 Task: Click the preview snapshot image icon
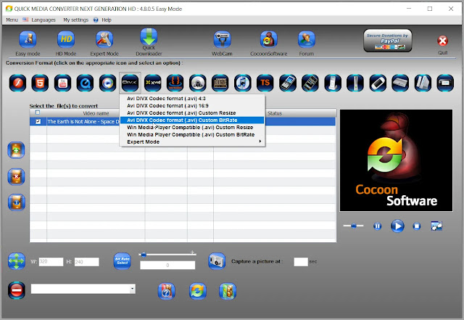[x=436, y=226]
